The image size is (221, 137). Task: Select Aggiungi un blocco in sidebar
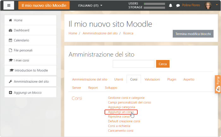pyautogui.click(x=30, y=92)
